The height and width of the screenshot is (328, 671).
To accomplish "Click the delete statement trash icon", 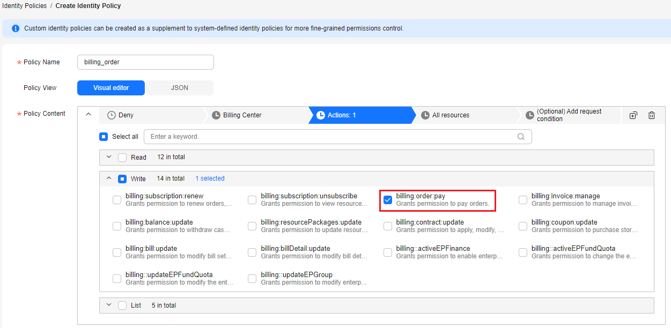I will tap(652, 115).
